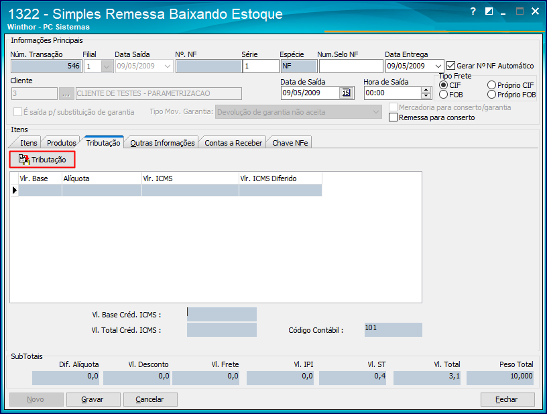The height and width of the screenshot is (414, 547).
Task: Click the Gravar button
Action: click(93, 399)
